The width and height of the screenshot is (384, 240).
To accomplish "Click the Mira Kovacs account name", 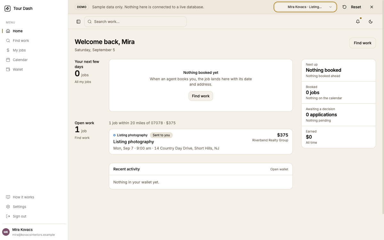I will click(x=22, y=230).
